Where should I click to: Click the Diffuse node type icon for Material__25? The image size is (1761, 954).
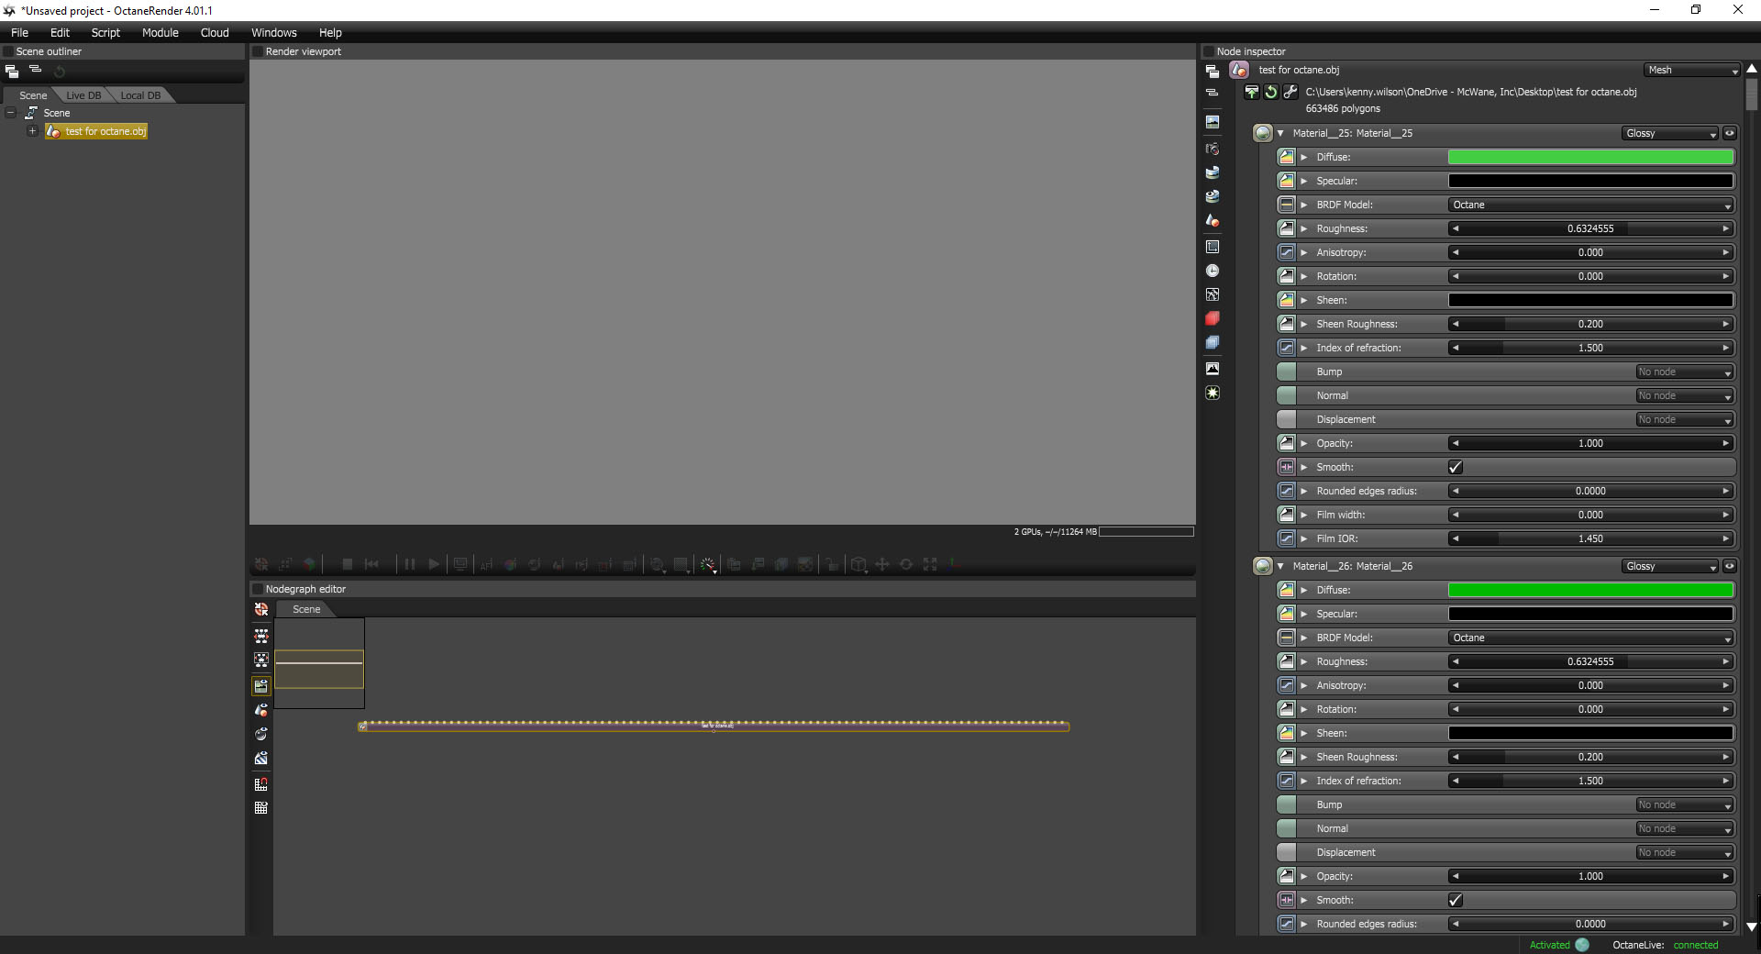pos(1287,157)
